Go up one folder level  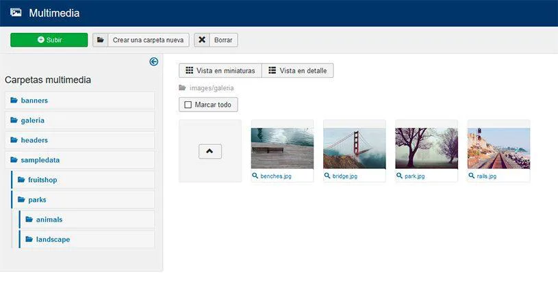pos(210,151)
